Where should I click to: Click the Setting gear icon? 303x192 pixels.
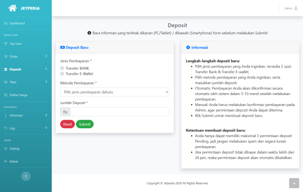pyautogui.click(x=6, y=148)
